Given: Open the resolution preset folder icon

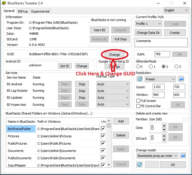Looking at the screenshot, I should 181,79.
